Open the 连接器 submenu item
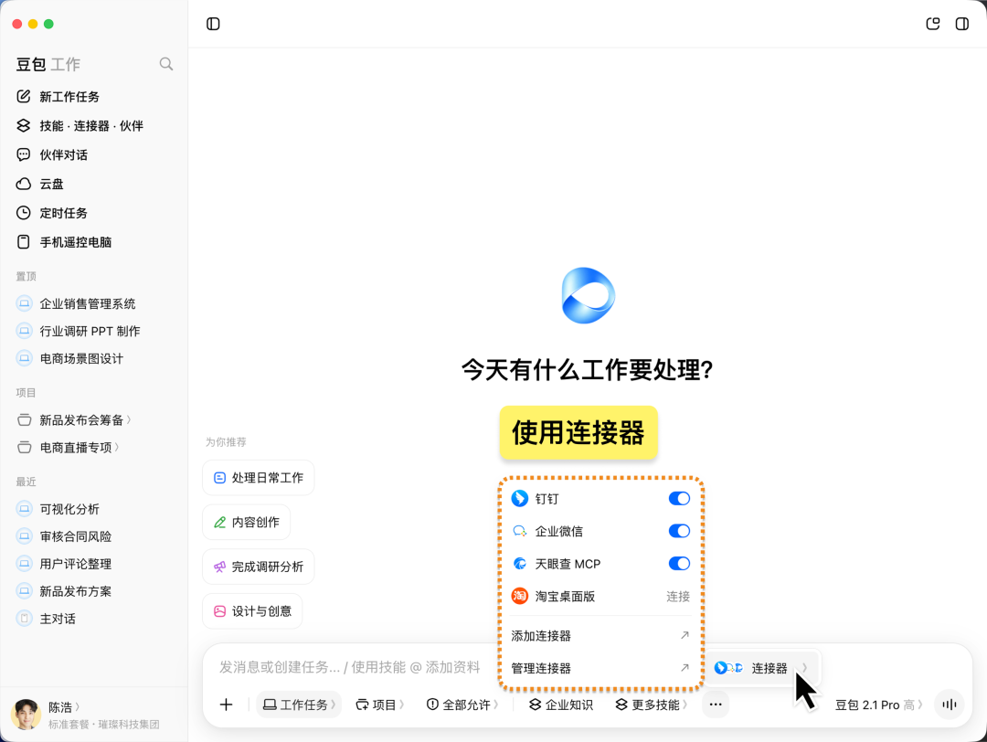This screenshot has height=742, width=987. [761, 668]
